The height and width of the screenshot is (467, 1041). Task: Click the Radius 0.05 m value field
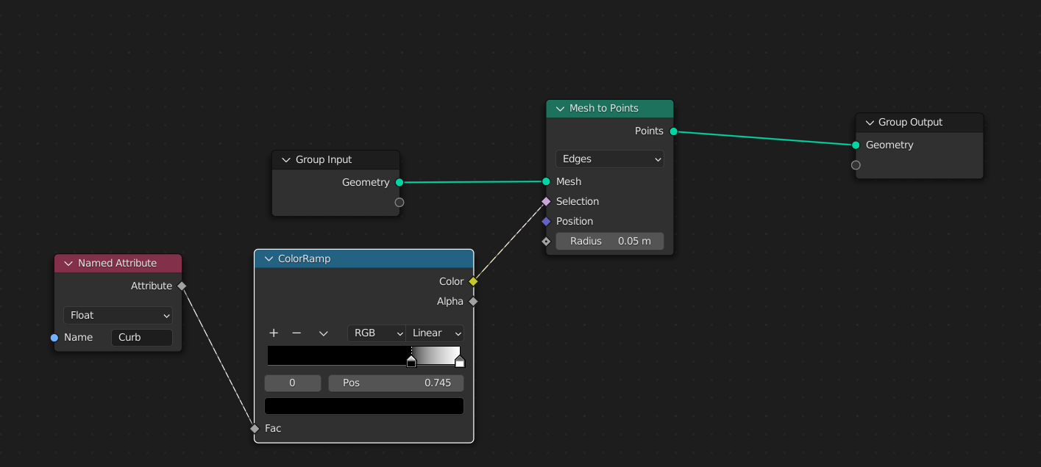(609, 241)
